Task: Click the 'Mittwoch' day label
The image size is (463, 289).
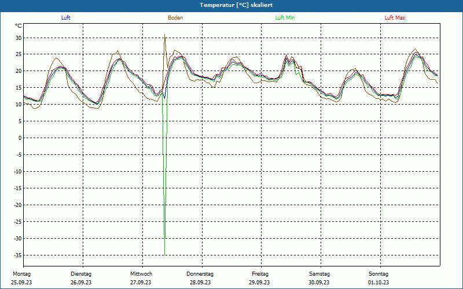Action: 141,274
